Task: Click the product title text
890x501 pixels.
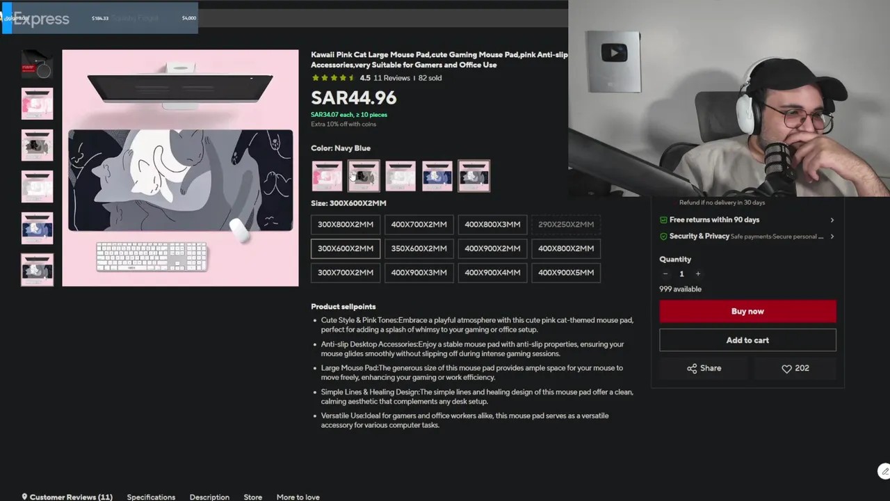Action: tap(439, 60)
